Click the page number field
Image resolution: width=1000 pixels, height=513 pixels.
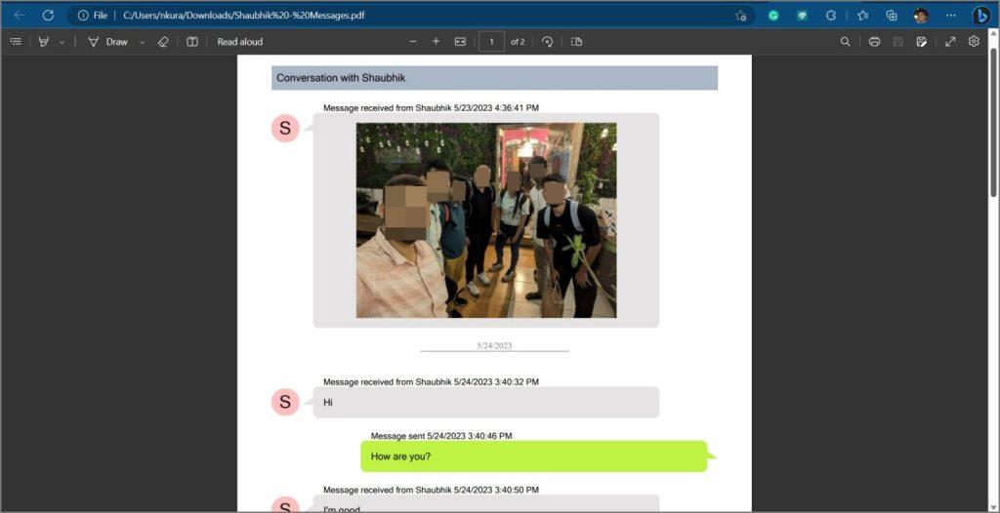tap(492, 41)
